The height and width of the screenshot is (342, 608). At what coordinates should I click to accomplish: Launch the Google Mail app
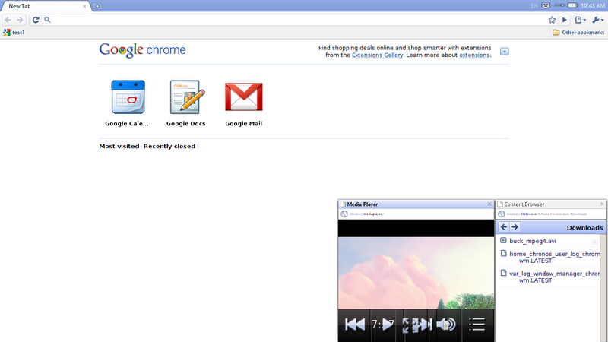[x=243, y=103]
